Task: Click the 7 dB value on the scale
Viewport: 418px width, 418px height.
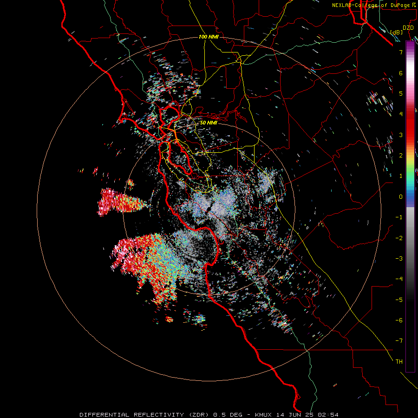Action: [401, 52]
